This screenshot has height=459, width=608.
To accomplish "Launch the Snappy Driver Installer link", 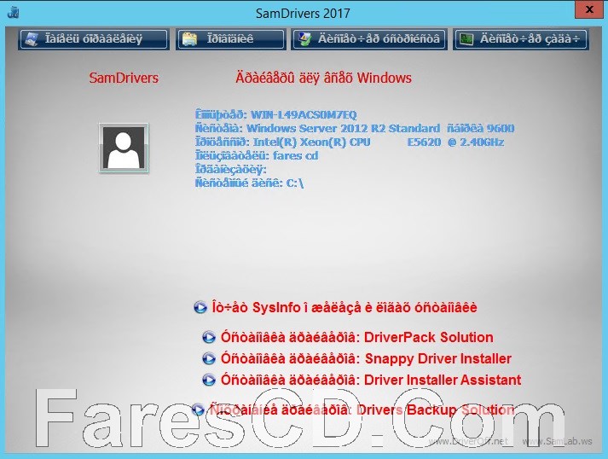I will point(366,358).
